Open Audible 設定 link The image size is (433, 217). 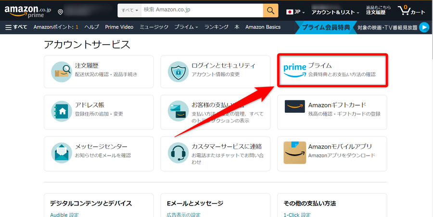64,215
